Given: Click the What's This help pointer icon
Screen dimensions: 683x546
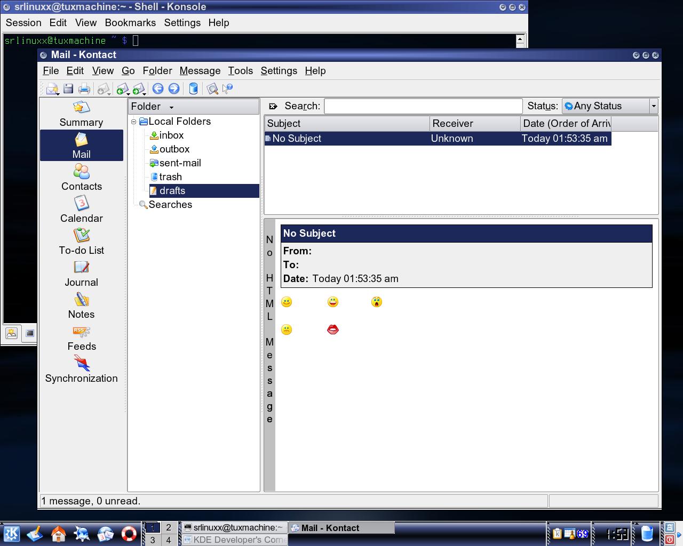Looking at the screenshot, I should (x=228, y=89).
